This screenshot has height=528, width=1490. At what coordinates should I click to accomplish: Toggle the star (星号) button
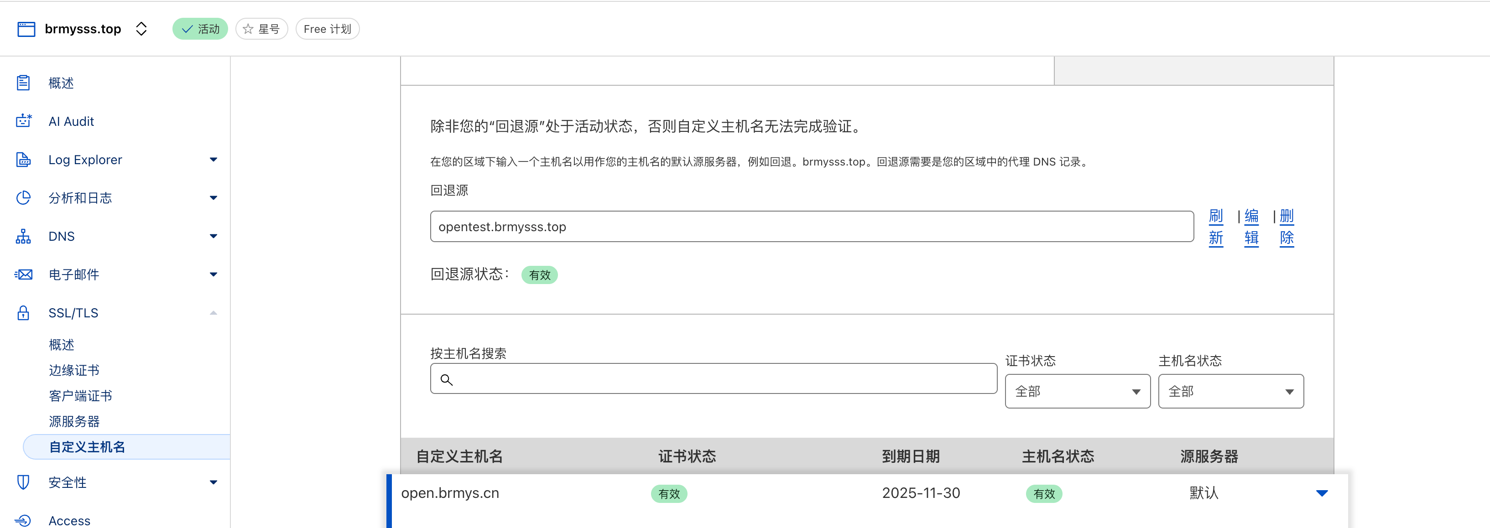tap(261, 29)
